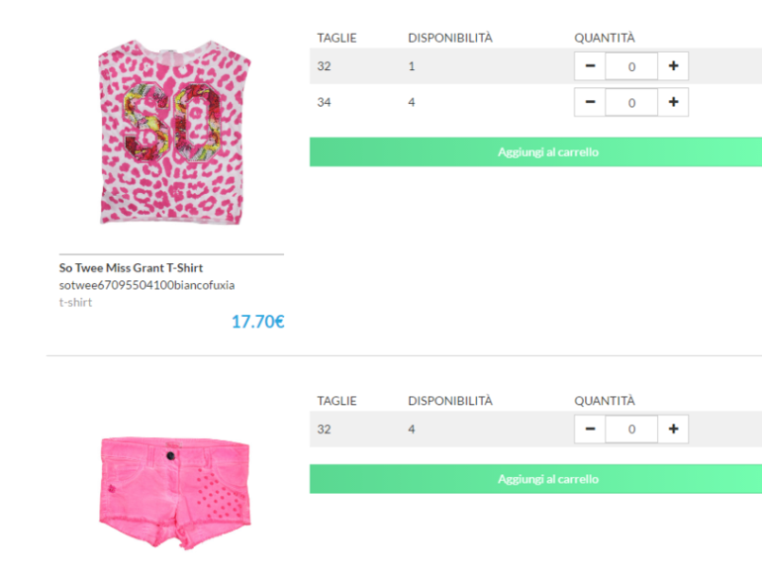Focus quantity field for size 32 T-shirt
This screenshot has height=581, width=762.
pos(631,67)
